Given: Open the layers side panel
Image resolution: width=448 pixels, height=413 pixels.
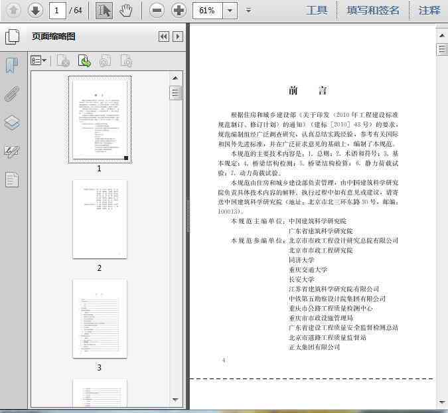Looking at the screenshot, I should pyautogui.click(x=13, y=123).
